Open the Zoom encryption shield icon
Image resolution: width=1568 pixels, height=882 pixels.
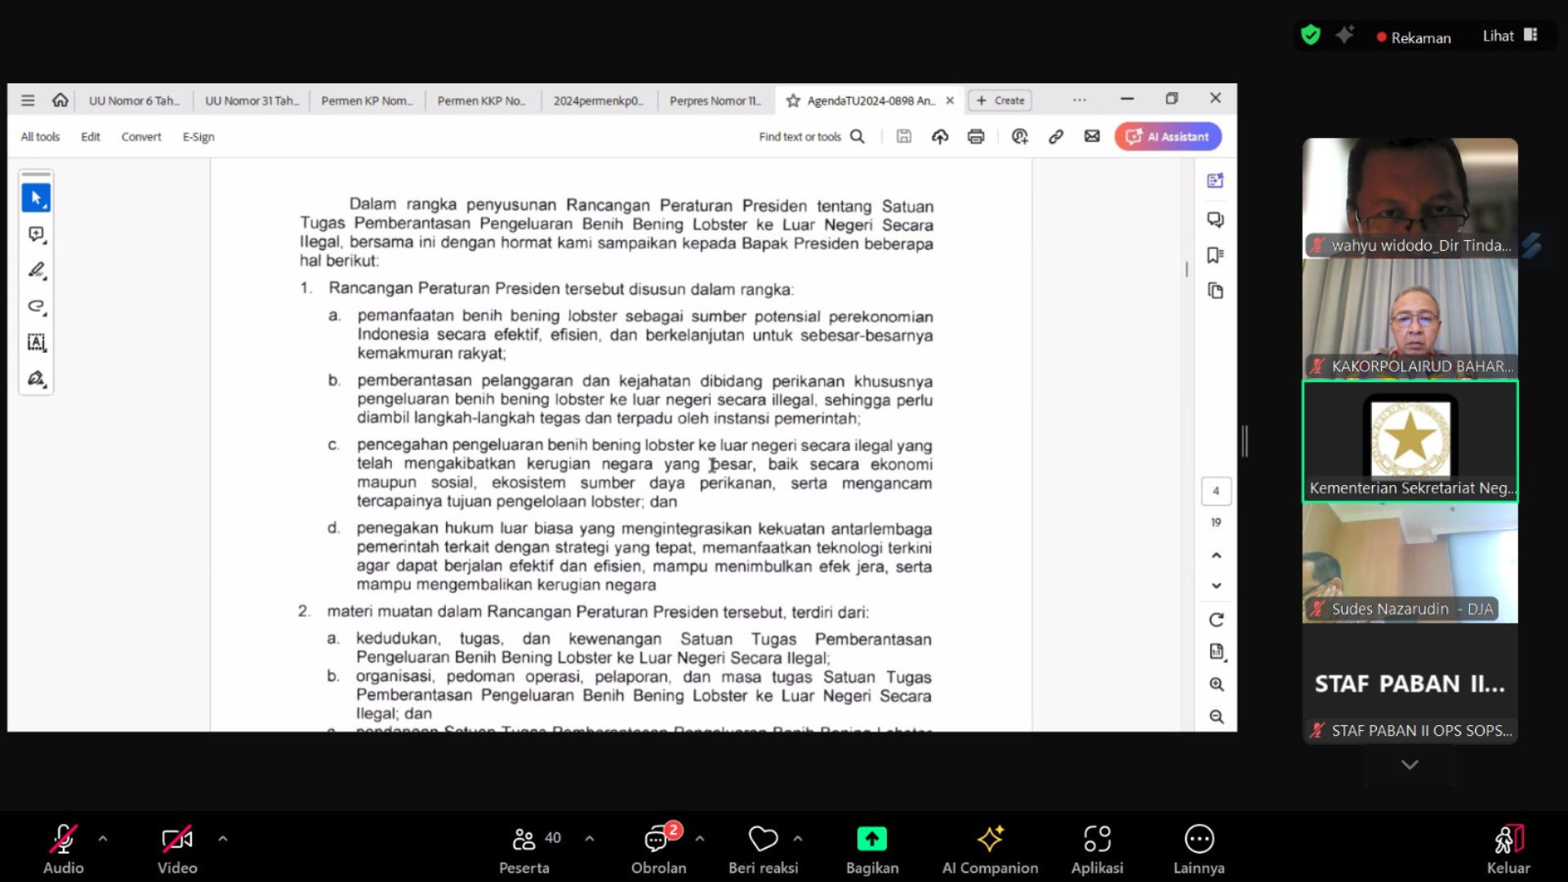coord(1311,35)
